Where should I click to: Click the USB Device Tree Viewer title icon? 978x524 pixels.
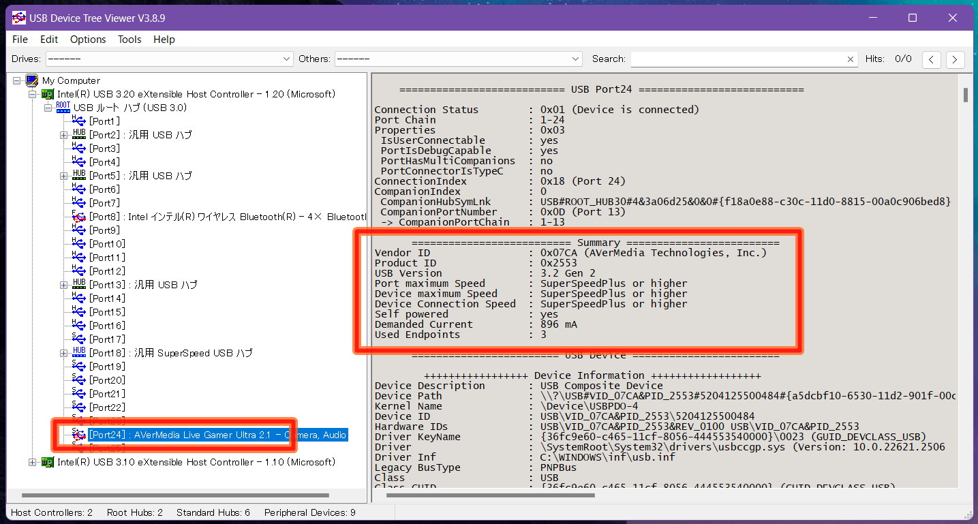(19, 18)
